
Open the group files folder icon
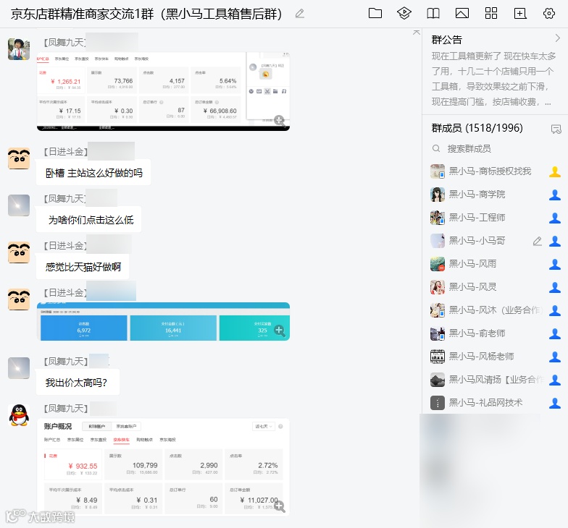point(375,13)
